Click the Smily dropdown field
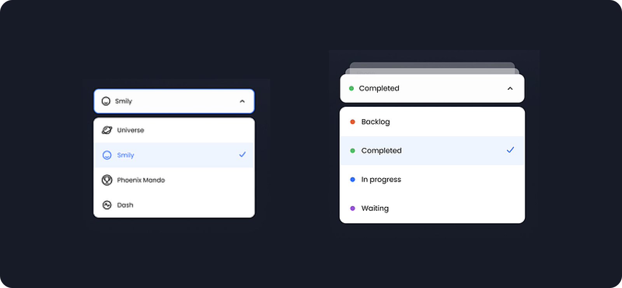This screenshot has height=288, width=622. [x=174, y=101]
